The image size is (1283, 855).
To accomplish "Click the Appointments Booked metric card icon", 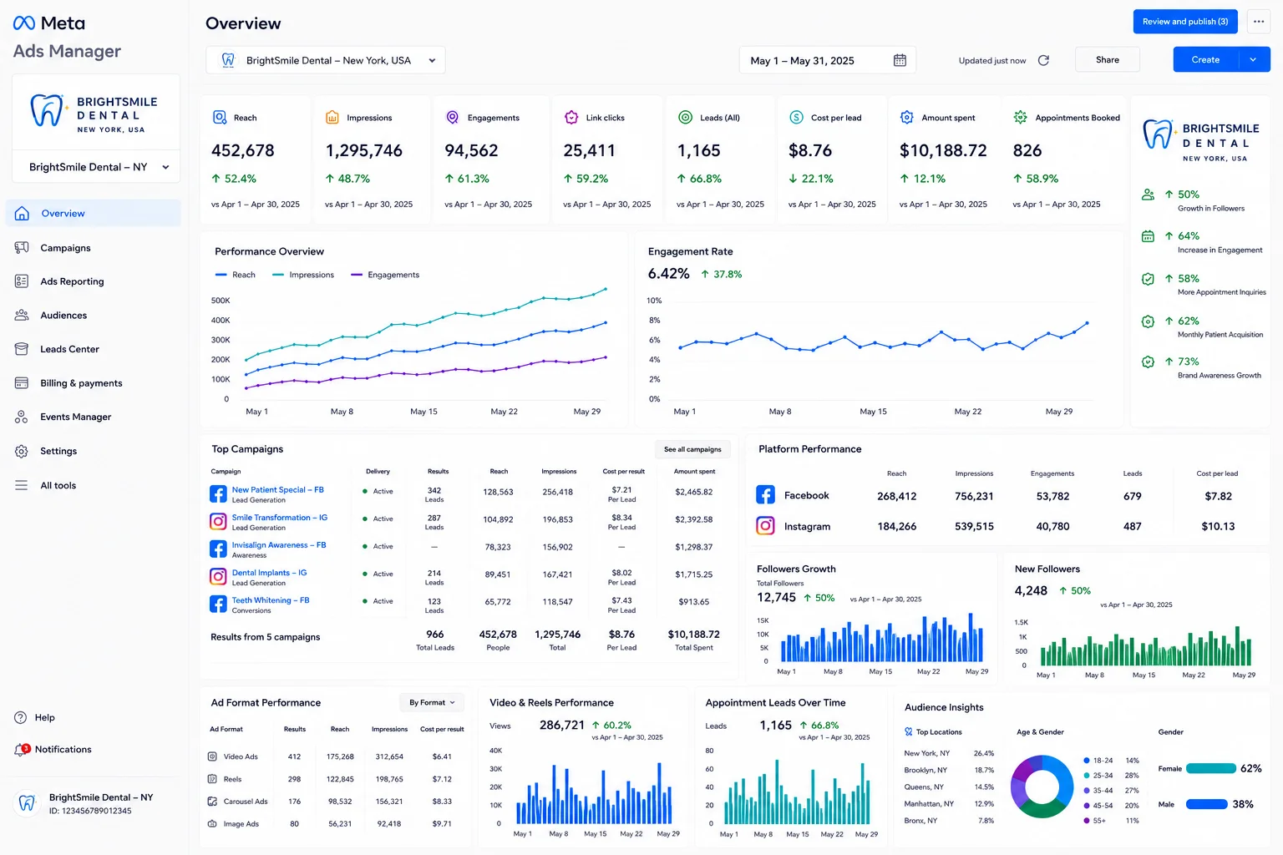I will (1021, 118).
